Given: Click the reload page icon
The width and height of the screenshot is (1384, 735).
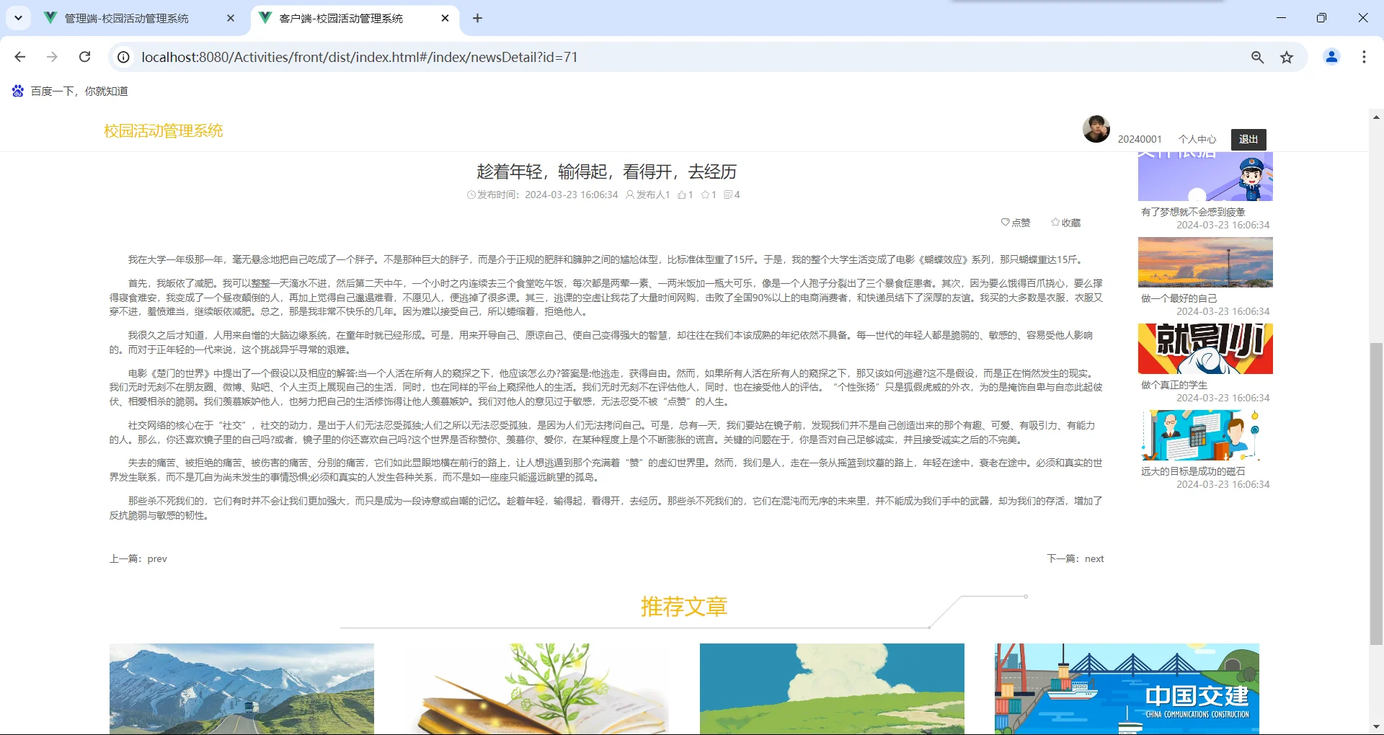Looking at the screenshot, I should (x=84, y=57).
